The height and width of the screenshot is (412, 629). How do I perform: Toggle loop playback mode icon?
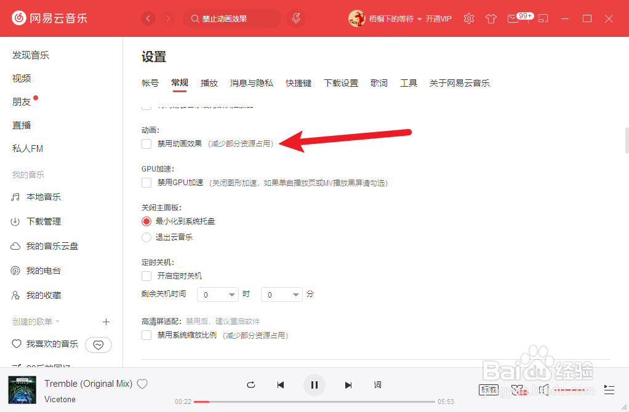tap(250, 385)
